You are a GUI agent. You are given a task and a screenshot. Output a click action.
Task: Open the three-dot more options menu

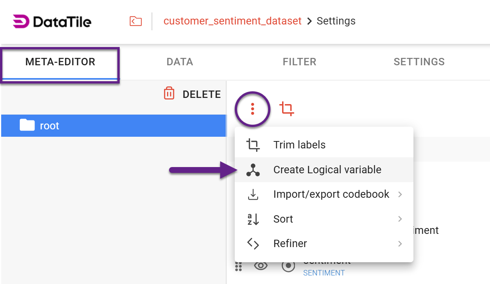click(253, 109)
